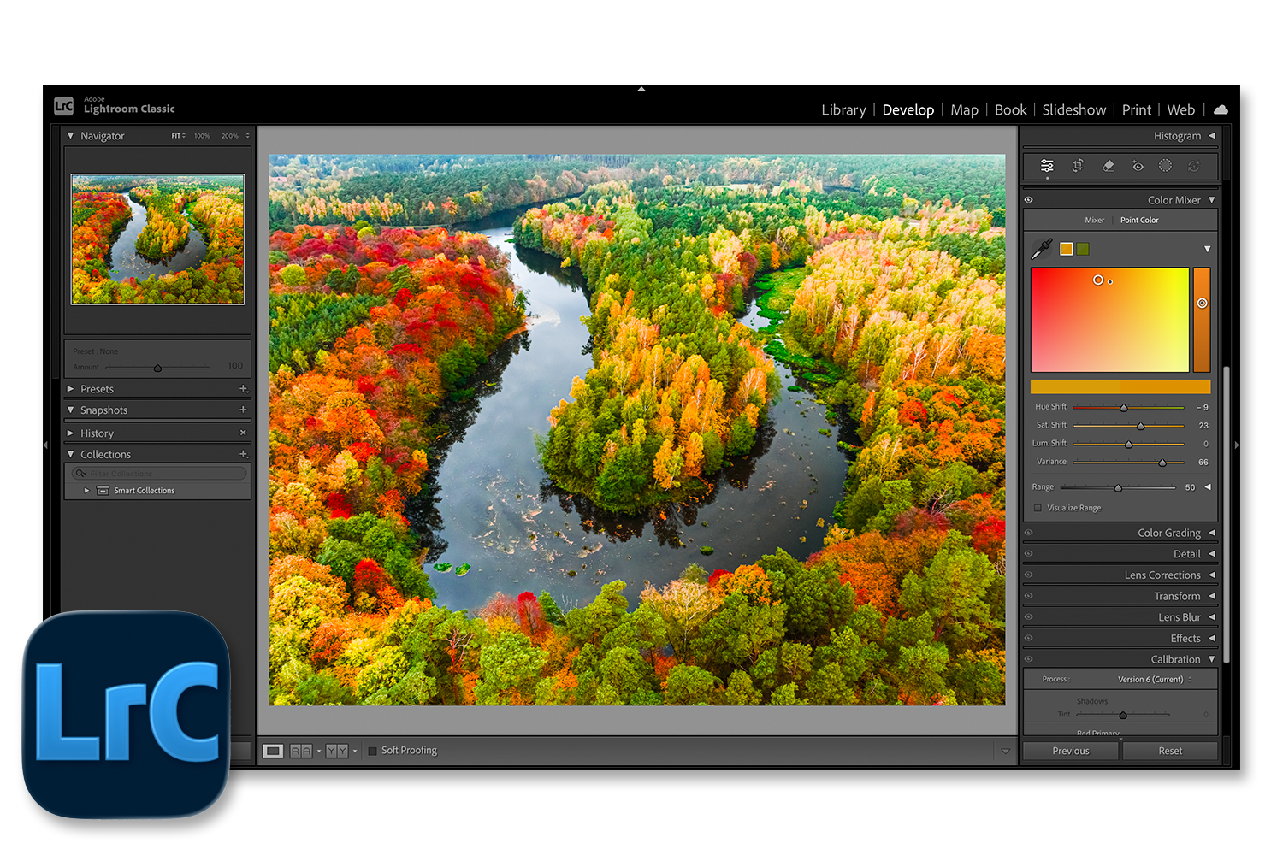Image resolution: width=1283 pixels, height=855 pixels.
Task: Collapse the Snapshots panel
Action: point(70,410)
